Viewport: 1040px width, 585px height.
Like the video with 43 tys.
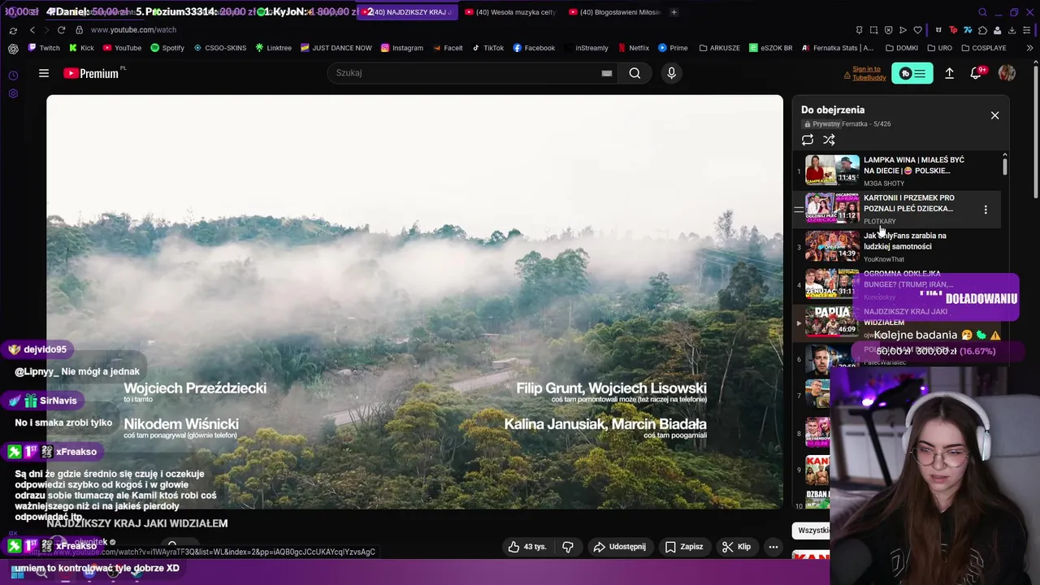click(527, 547)
